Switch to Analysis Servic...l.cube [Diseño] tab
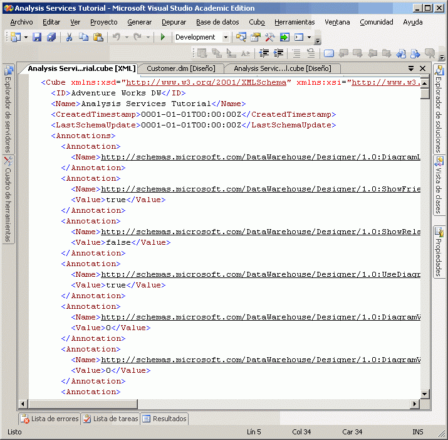This screenshot has height=440, width=448. (x=283, y=68)
